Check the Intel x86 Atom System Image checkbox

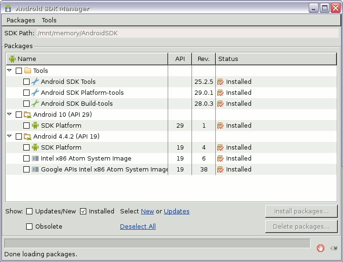point(27,158)
